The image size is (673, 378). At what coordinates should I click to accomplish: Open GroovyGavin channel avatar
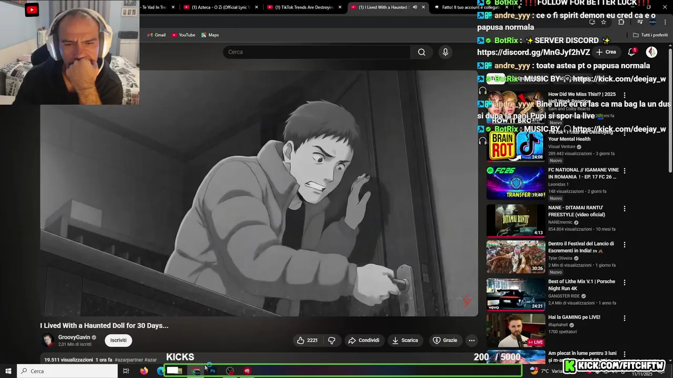[48, 340]
